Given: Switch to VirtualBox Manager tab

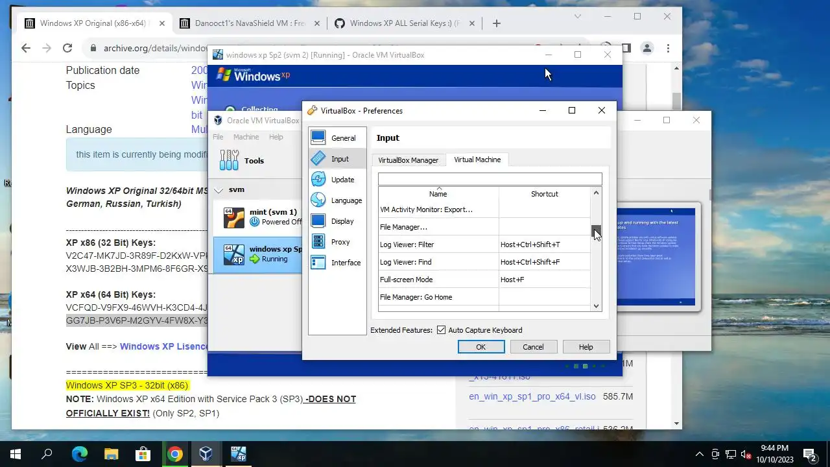Looking at the screenshot, I should 409,160.
